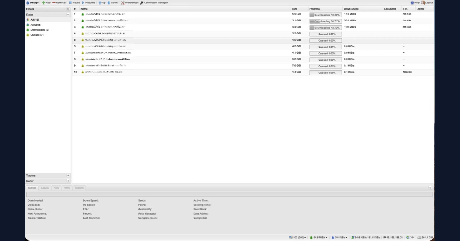Expand the Owner filter section
The width and height of the screenshot is (460, 241).
point(68,181)
